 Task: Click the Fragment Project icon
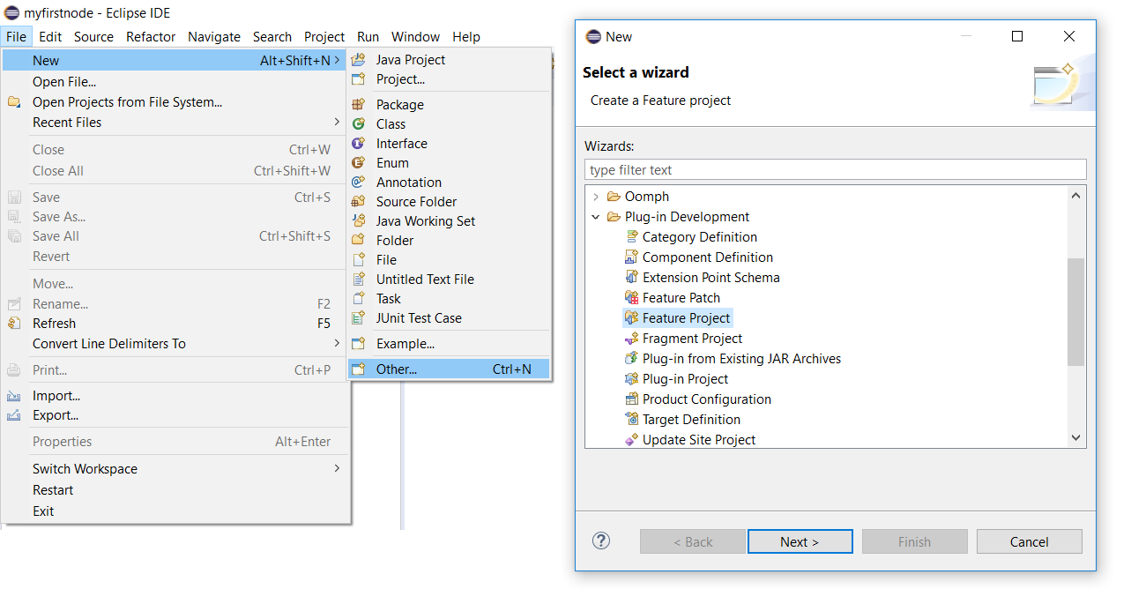(x=631, y=339)
